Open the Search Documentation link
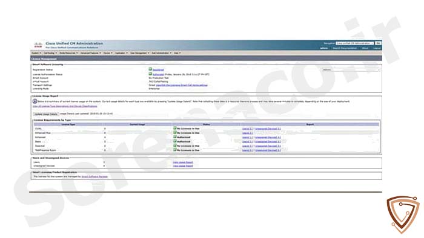424x238 pixels. click(x=345, y=48)
